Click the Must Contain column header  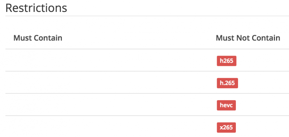pyautogui.click(x=38, y=38)
